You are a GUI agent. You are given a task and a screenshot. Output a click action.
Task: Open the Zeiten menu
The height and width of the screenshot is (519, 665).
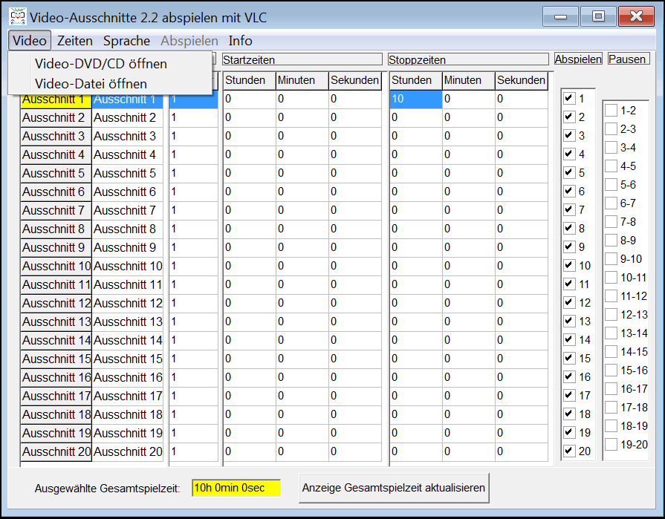pos(75,41)
